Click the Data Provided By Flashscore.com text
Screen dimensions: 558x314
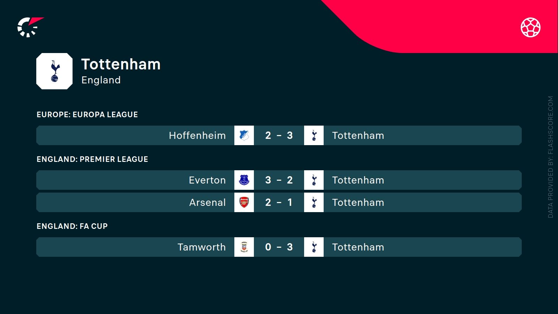point(550,157)
